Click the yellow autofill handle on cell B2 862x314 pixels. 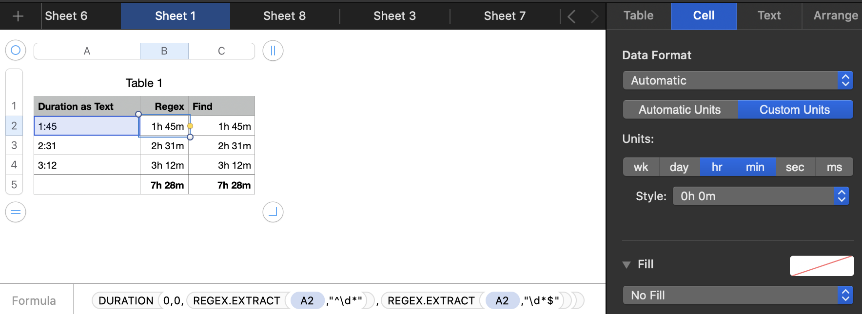click(x=190, y=126)
